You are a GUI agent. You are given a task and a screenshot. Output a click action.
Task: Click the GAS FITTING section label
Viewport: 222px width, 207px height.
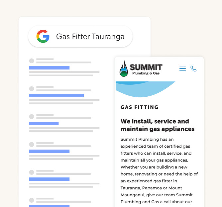coord(140,107)
